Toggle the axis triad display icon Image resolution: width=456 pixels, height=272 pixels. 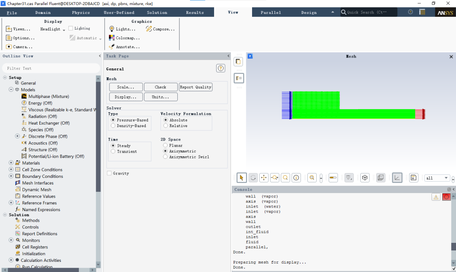click(x=397, y=178)
